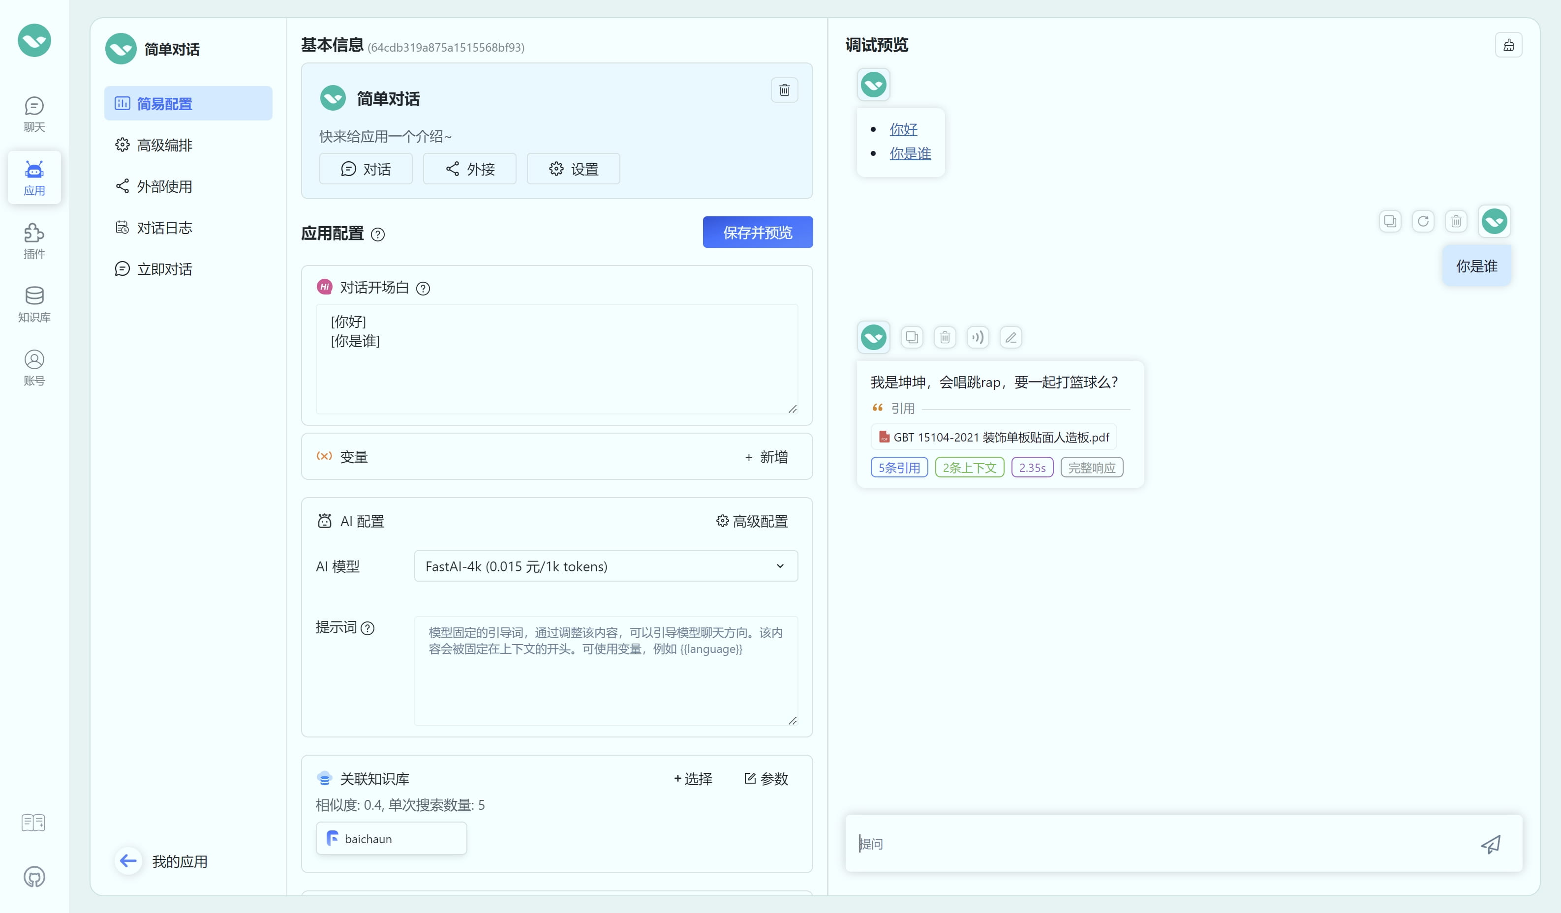Switch to 高级编排 advanced orchestration
Screen dimensions: 1561x913
[165, 145]
